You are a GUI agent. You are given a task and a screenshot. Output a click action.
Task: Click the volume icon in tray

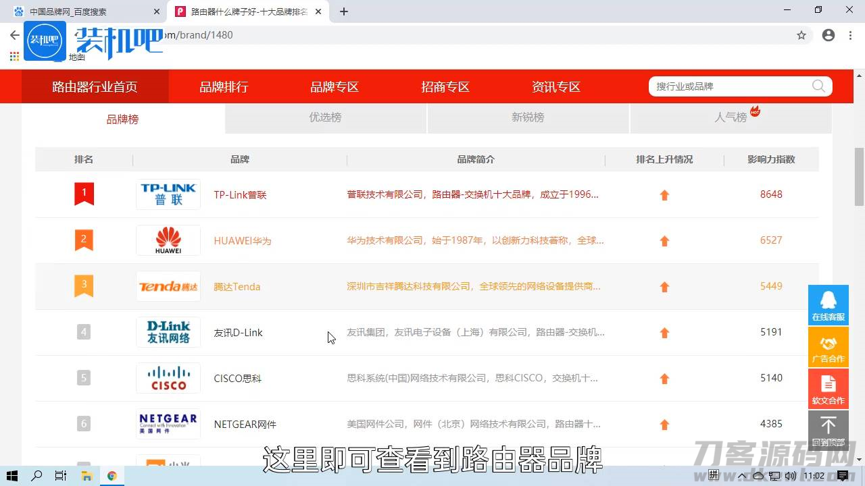coord(791,476)
